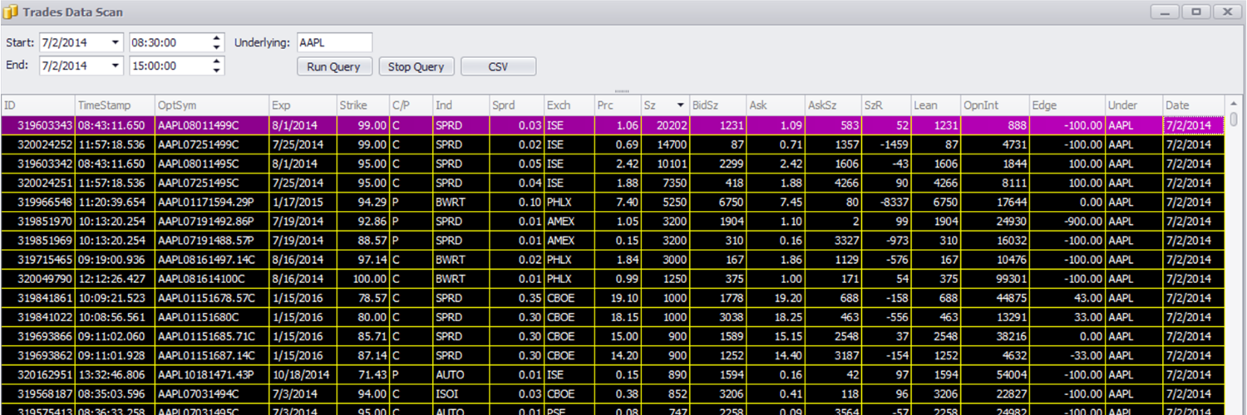Select trade ID 319841022 cell

coord(38,317)
